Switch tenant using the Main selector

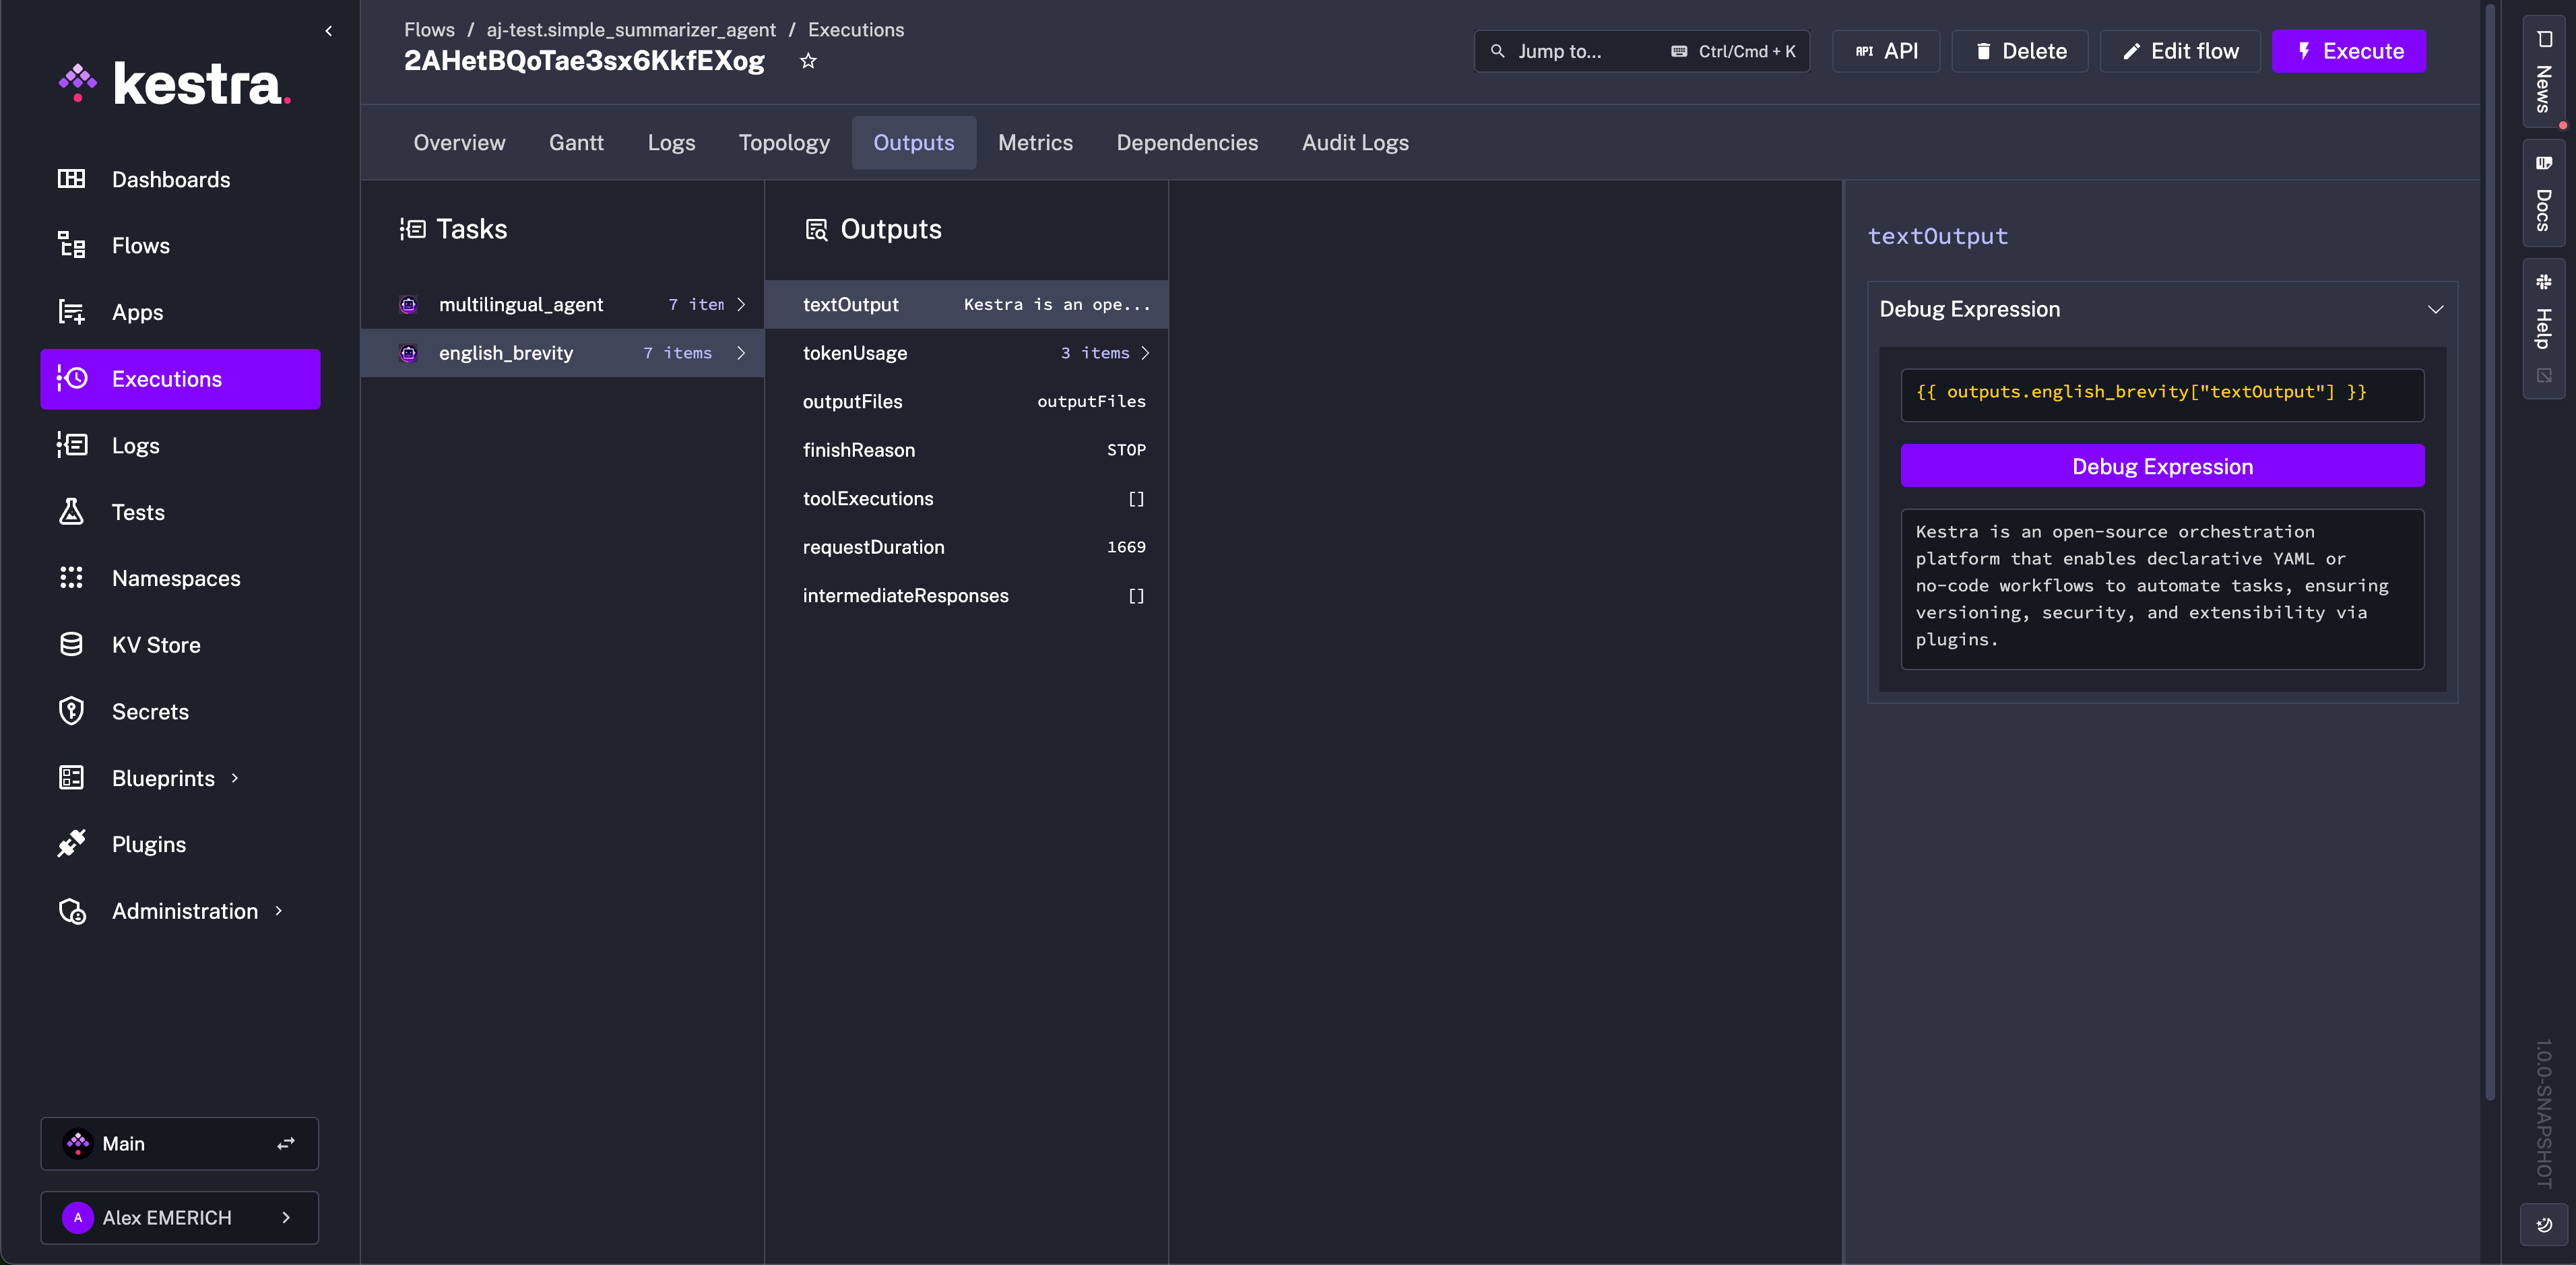[179, 1143]
